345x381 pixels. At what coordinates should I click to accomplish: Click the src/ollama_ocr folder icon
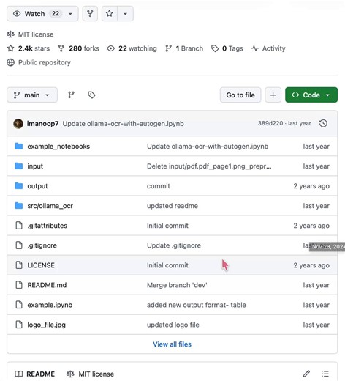pos(19,206)
